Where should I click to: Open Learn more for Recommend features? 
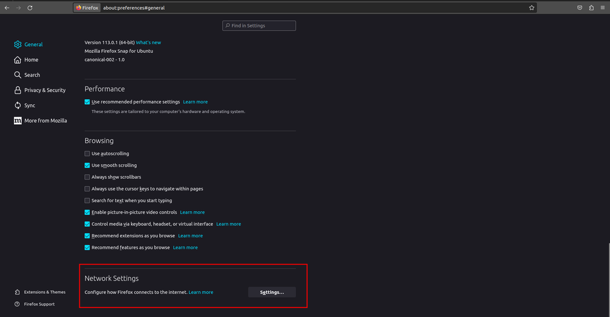point(185,248)
